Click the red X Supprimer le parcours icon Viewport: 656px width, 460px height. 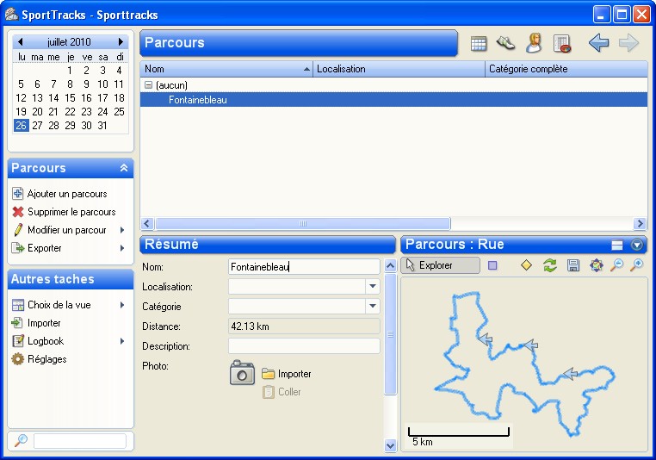(x=17, y=212)
